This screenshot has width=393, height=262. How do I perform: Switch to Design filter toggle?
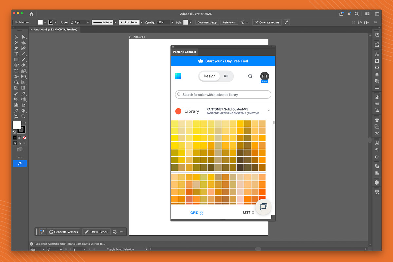pos(210,76)
